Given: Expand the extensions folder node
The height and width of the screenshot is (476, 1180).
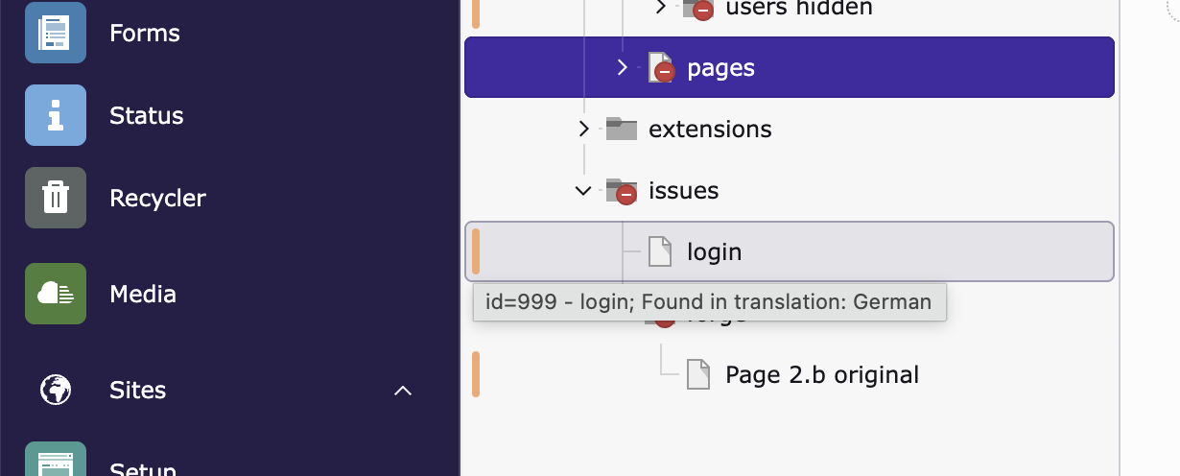Looking at the screenshot, I should click(x=583, y=130).
